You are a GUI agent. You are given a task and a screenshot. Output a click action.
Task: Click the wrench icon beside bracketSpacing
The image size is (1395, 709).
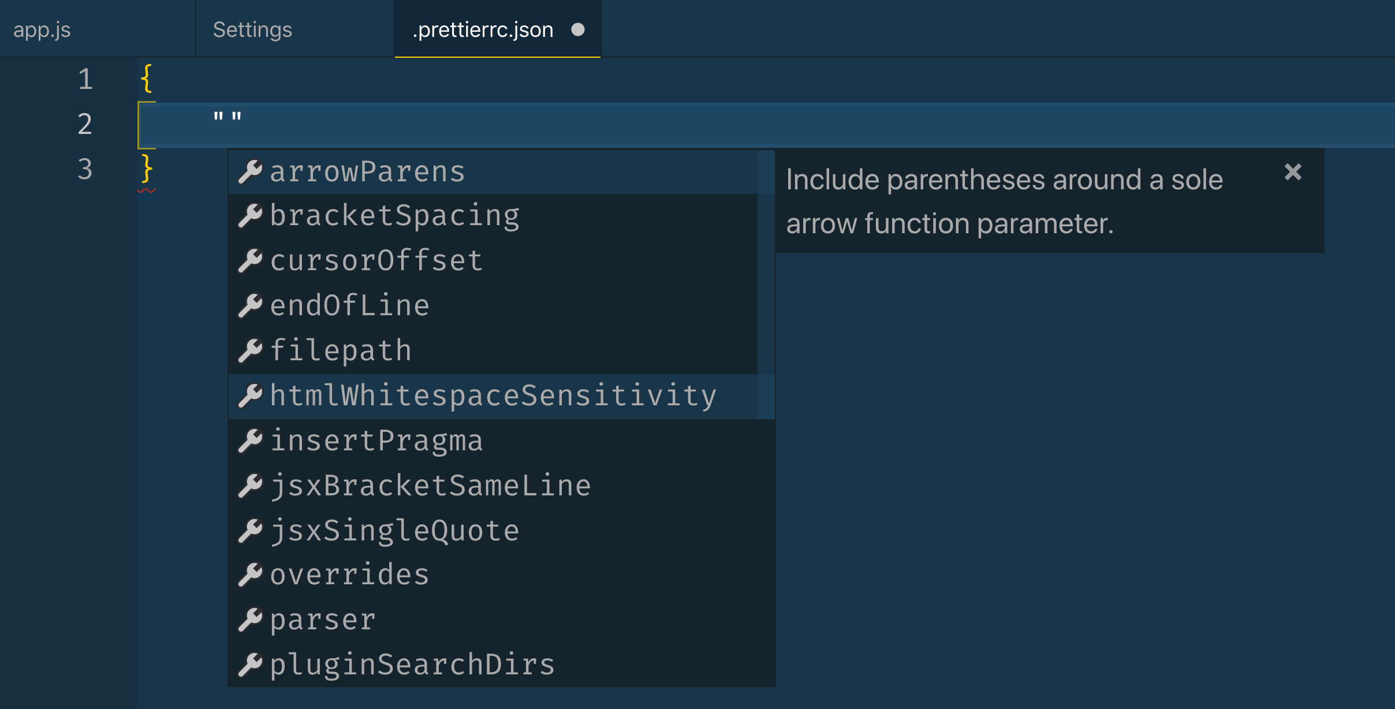click(x=250, y=216)
